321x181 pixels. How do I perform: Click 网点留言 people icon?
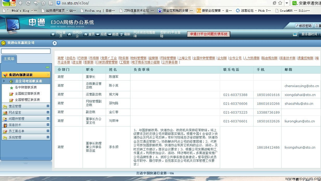[x=5, y=113]
